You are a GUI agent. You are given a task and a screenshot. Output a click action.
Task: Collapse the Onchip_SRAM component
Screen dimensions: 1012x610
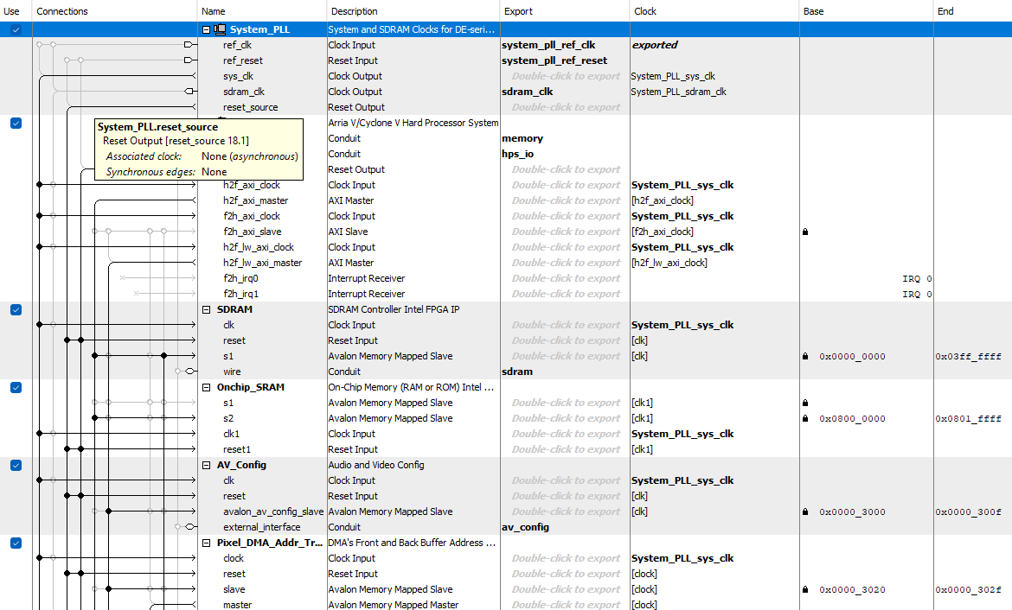pos(207,387)
